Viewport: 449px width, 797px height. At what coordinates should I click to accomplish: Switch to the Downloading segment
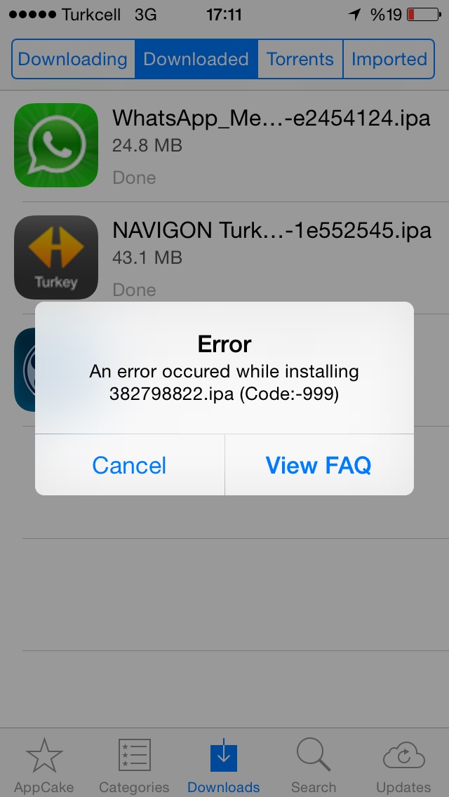click(73, 59)
